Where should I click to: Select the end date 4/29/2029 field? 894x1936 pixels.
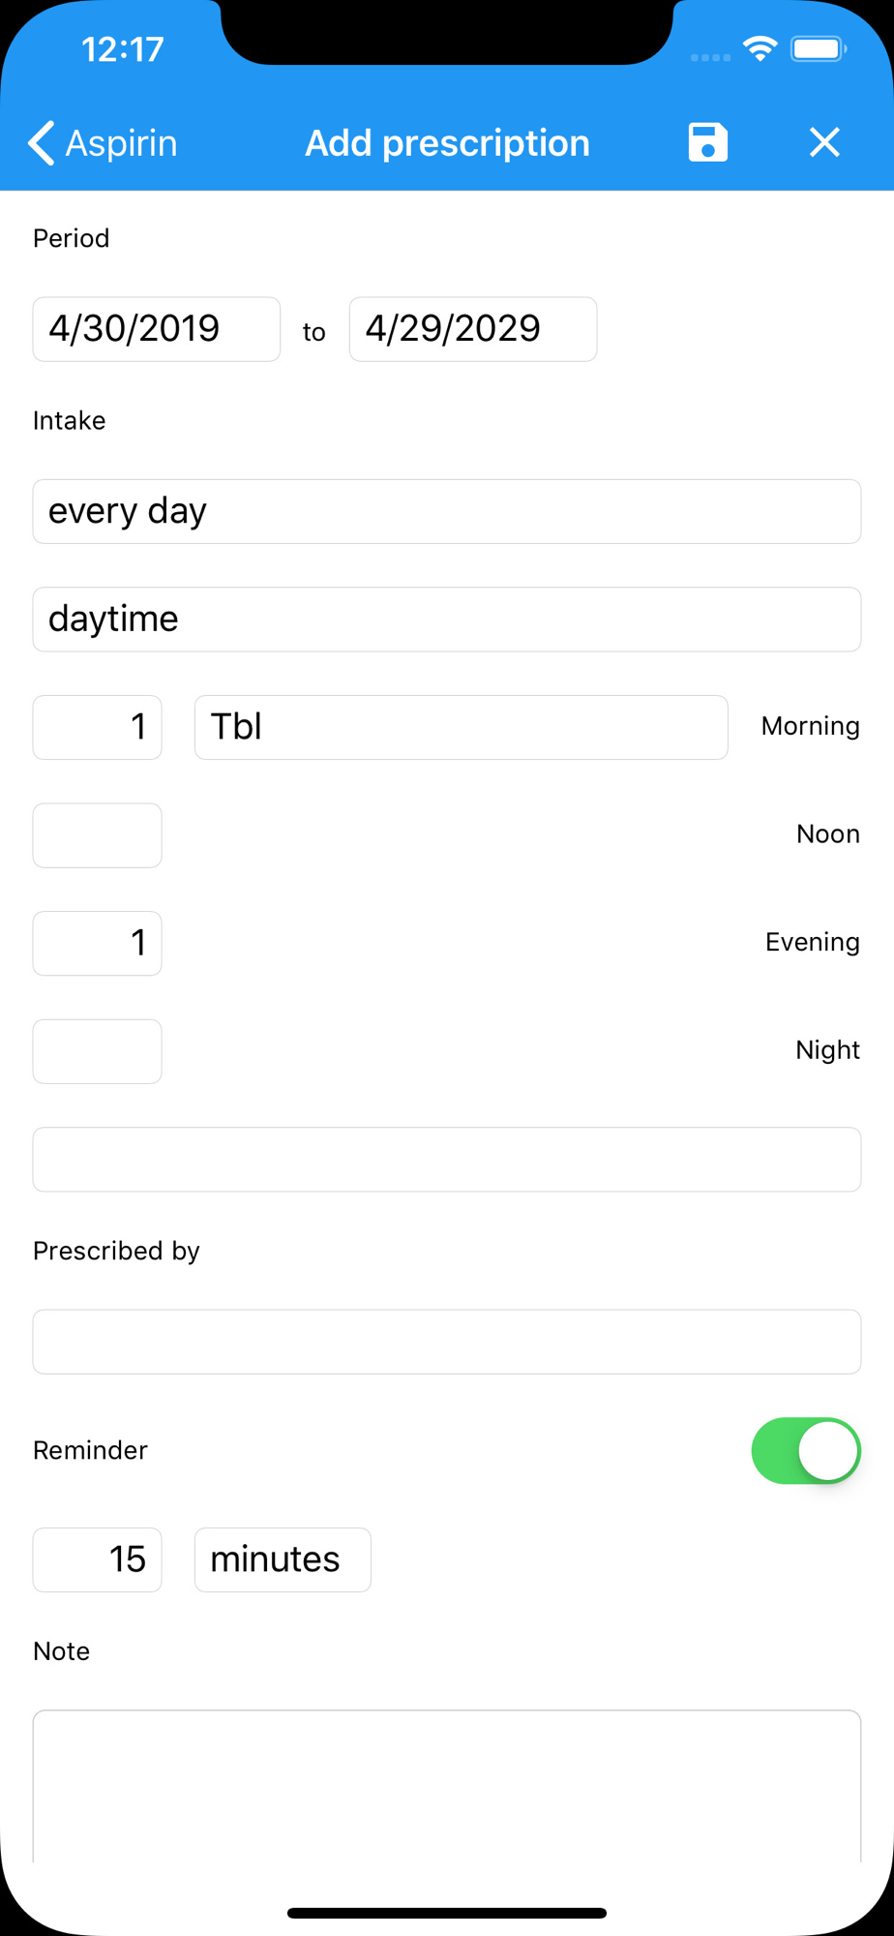tap(473, 329)
